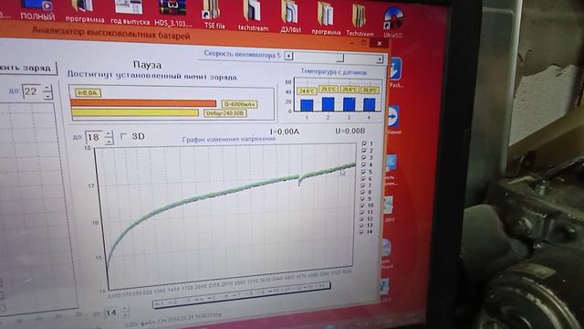Toggle series 12 checkbox
Viewport: 584px width, 329px height.
tap(361, 218)
